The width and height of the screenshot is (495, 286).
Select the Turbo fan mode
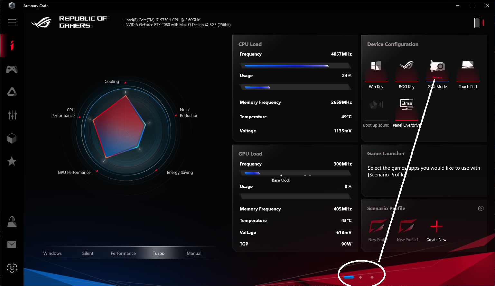tap(159, 253)
